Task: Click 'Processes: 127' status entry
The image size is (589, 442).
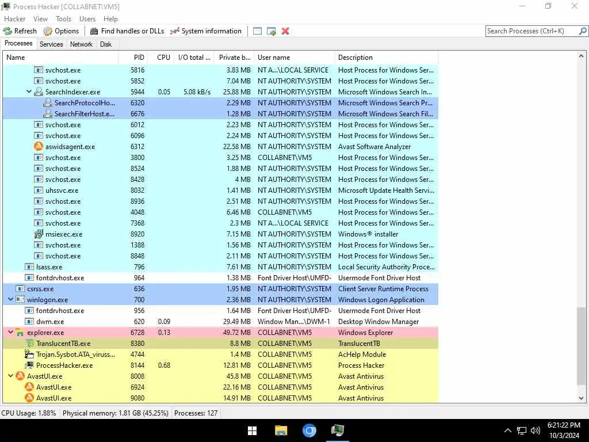Action: 196,413
